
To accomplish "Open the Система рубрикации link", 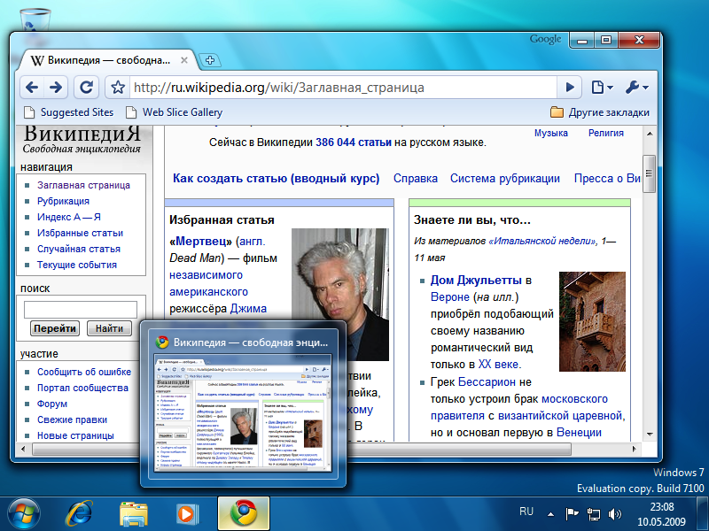I will click(x=504, y=179).
